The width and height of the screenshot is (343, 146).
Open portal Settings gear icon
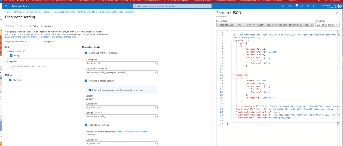tap(302, 6)
